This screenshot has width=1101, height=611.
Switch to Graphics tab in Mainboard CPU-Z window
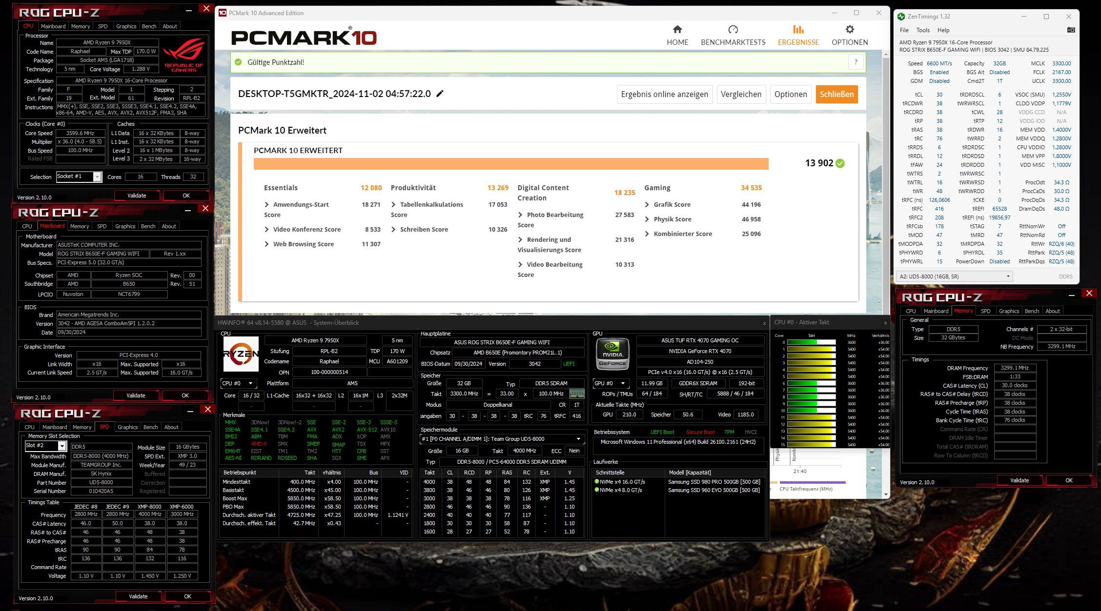[125, 226]
